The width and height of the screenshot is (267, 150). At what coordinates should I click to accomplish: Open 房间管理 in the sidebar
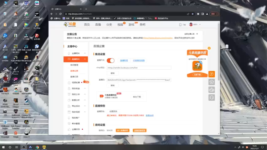point(74,65)
